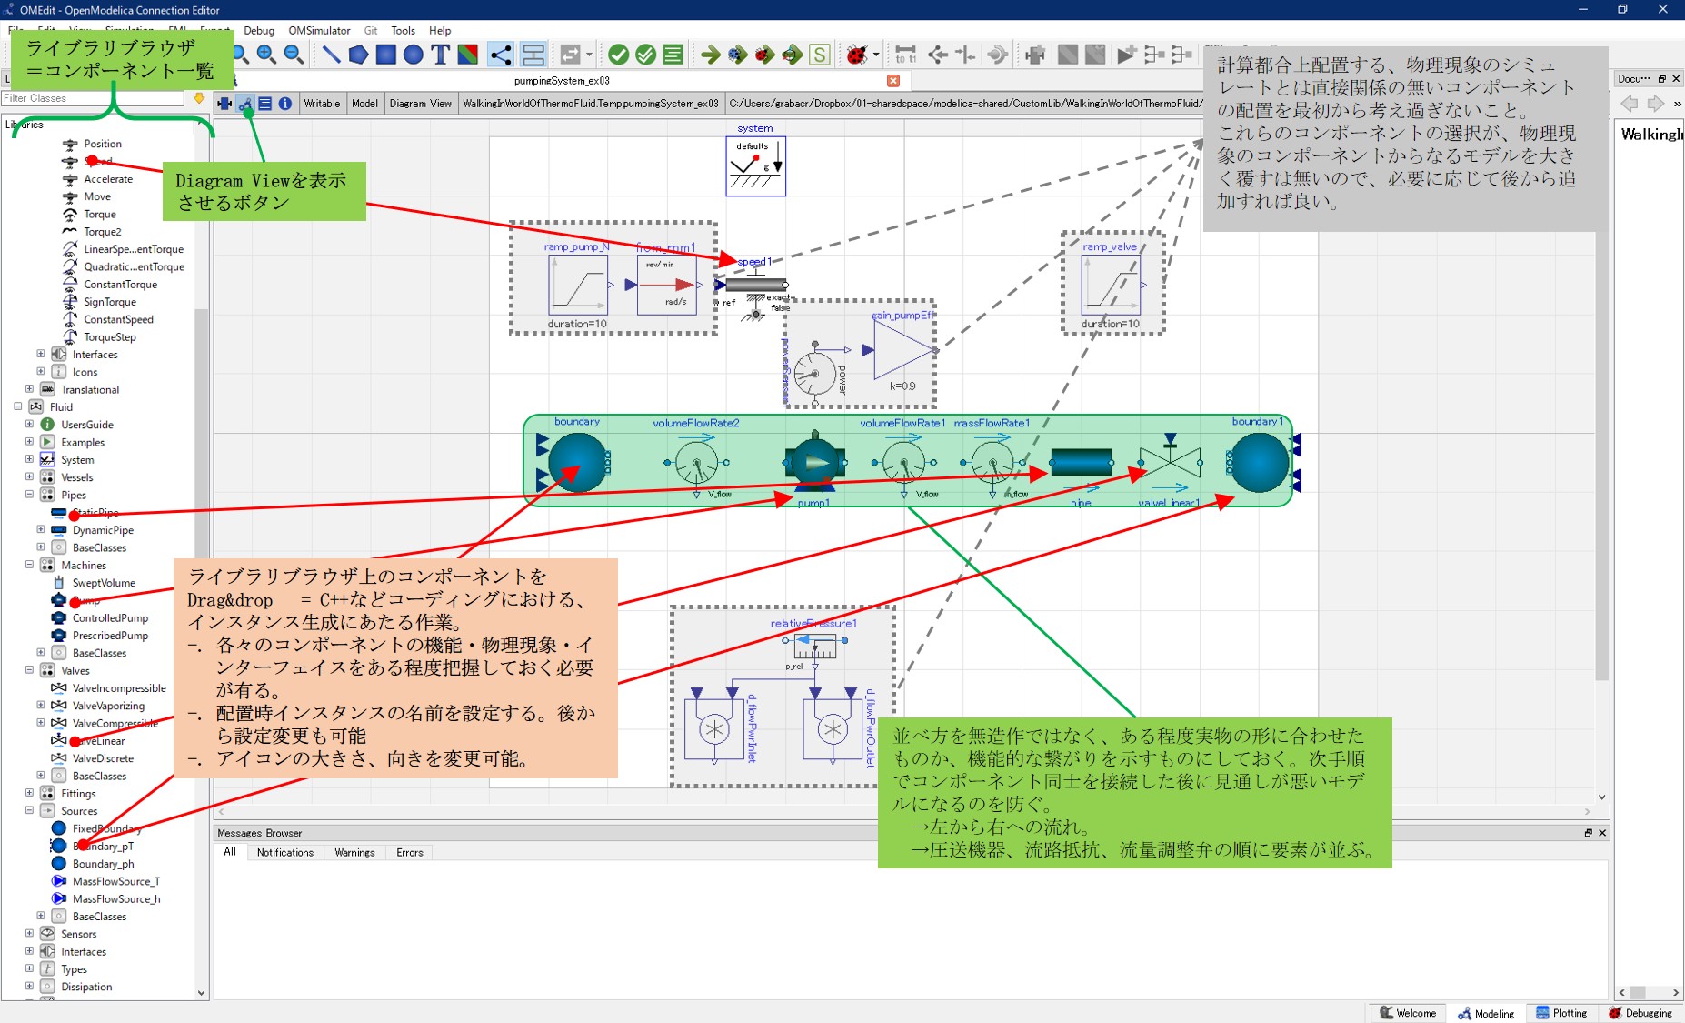1685x1023 pixels.
Task: Select MassFlowSource_T in library tree
Action: [116, 881]
